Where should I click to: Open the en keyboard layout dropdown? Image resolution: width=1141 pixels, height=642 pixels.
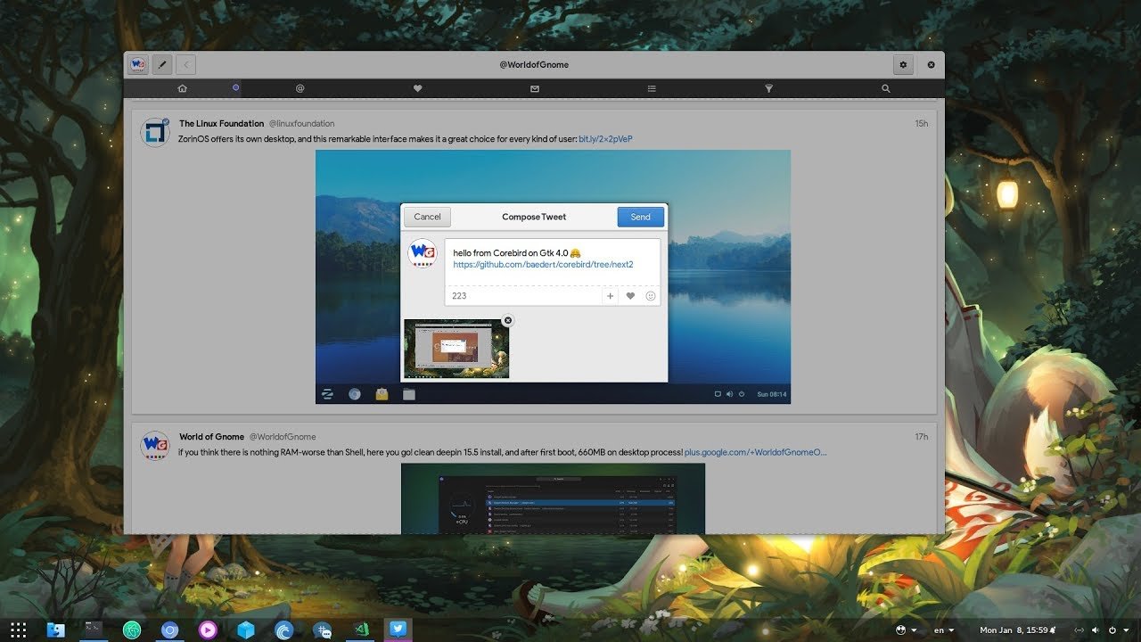tap(944, 630)
